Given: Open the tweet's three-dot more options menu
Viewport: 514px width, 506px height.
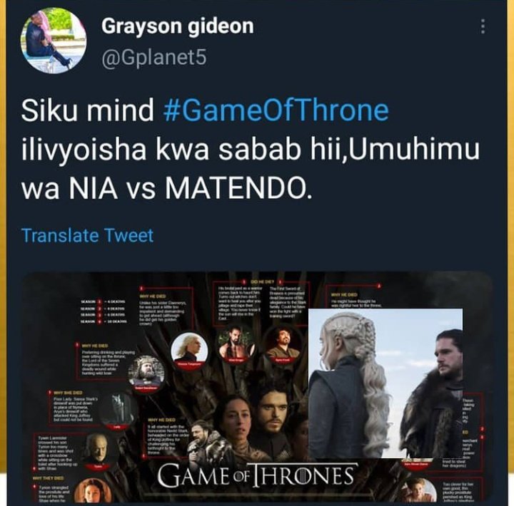Looking at the screenshot, I should [482, 26].
